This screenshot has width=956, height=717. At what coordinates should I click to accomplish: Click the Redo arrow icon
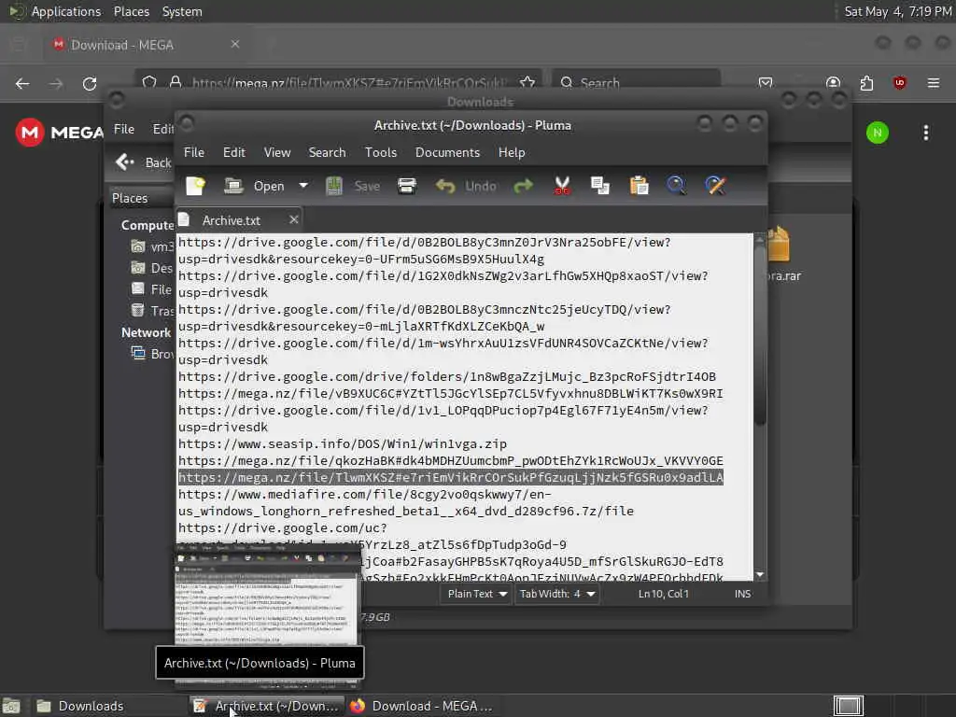[x=523, y=186]
